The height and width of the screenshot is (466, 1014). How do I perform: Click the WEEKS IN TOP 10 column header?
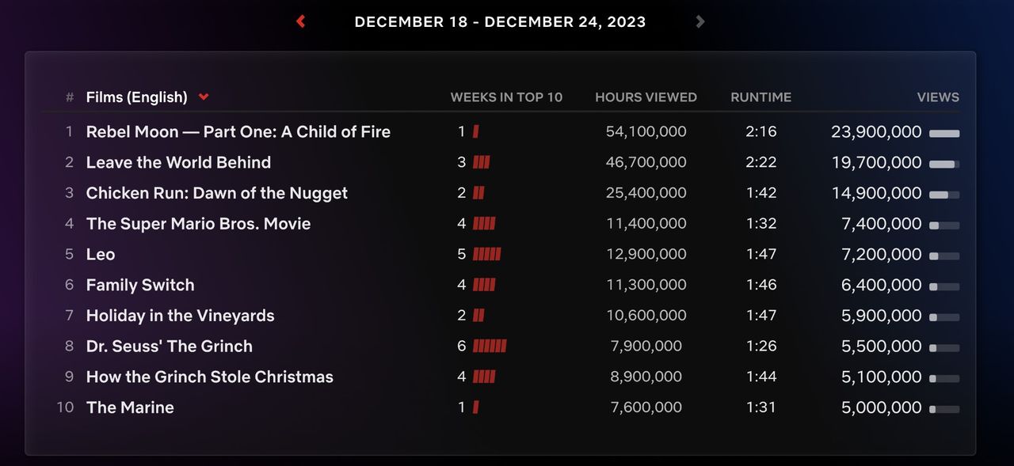[506, 97]
